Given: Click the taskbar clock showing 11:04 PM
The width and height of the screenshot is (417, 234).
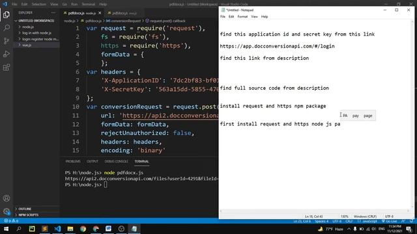Looking at the screenshot, I should point(395,229).
